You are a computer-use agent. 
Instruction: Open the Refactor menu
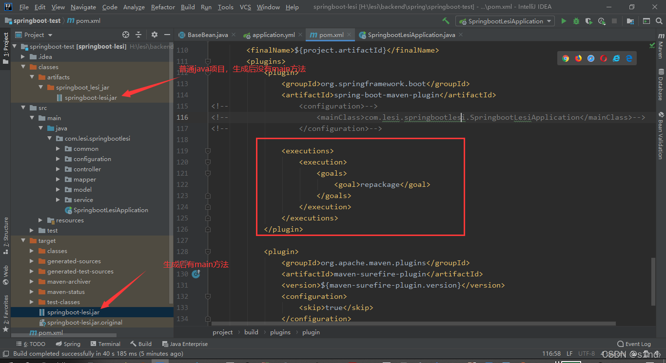click(162, 7)
